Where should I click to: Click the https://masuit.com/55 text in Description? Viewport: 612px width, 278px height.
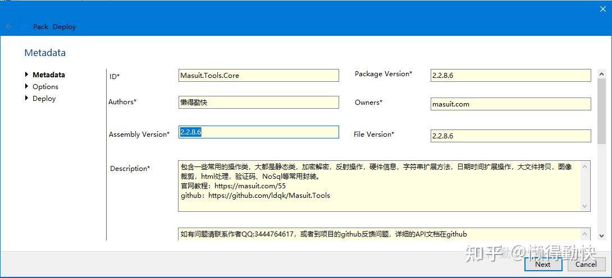(x=250, y=186)
